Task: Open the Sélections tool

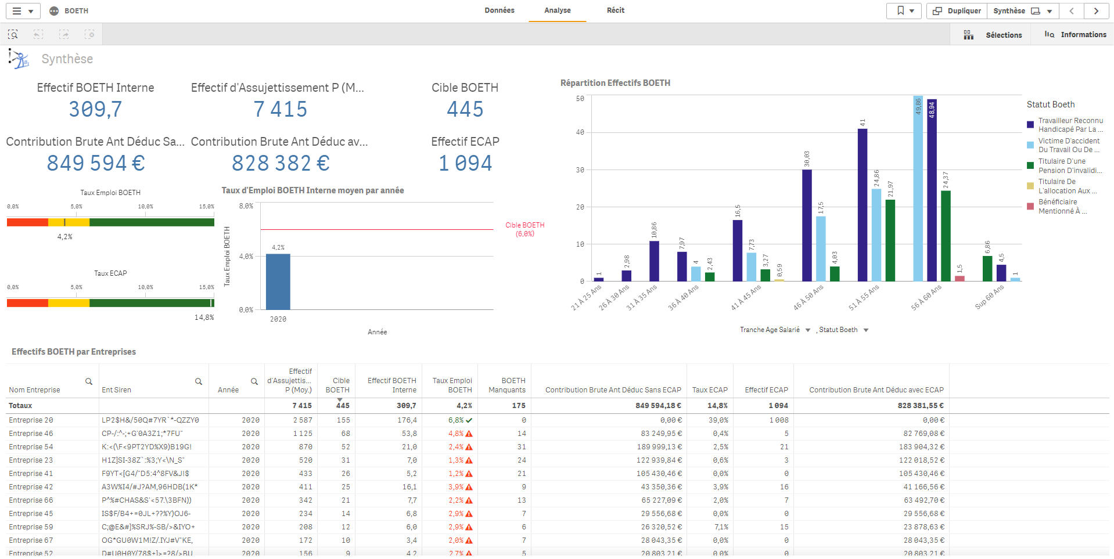Action: coord(993,35)
